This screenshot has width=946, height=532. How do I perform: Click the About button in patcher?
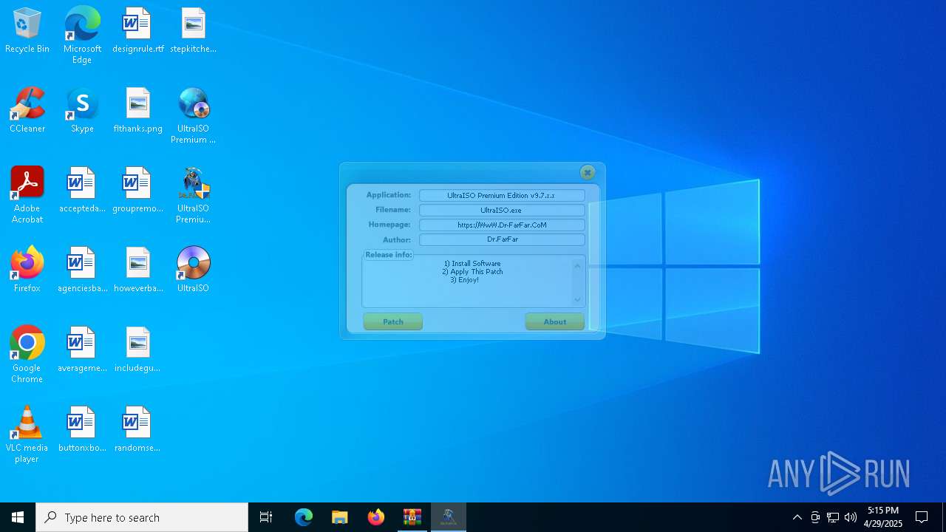[555, 321]
